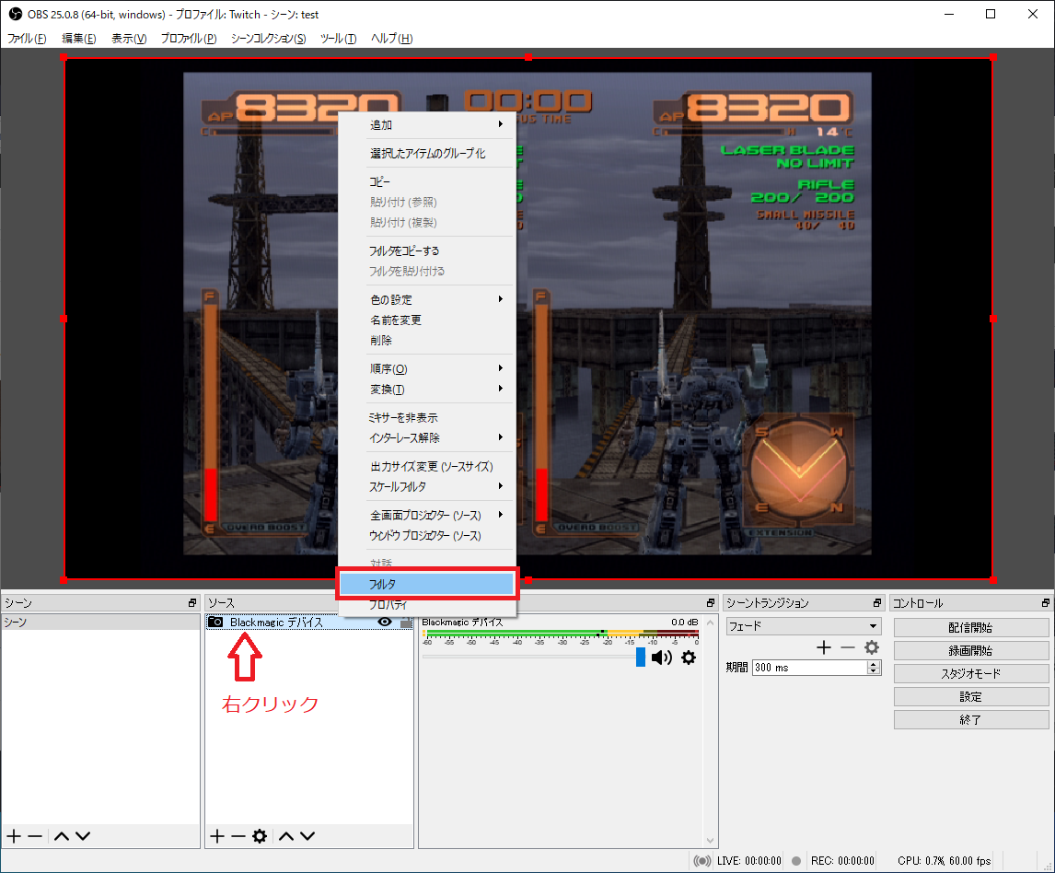Add a new scene with plus icon

point(14,836)
